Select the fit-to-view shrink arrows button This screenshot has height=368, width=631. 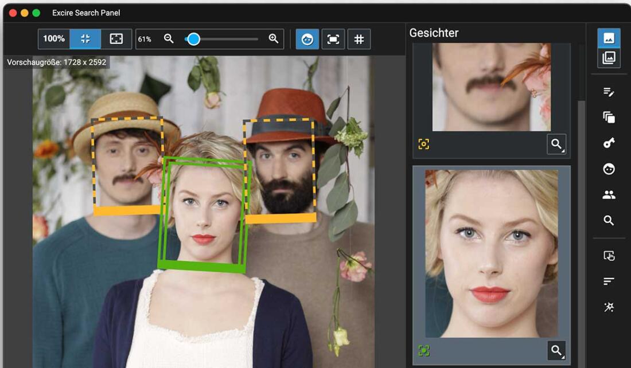coord(85,39)
